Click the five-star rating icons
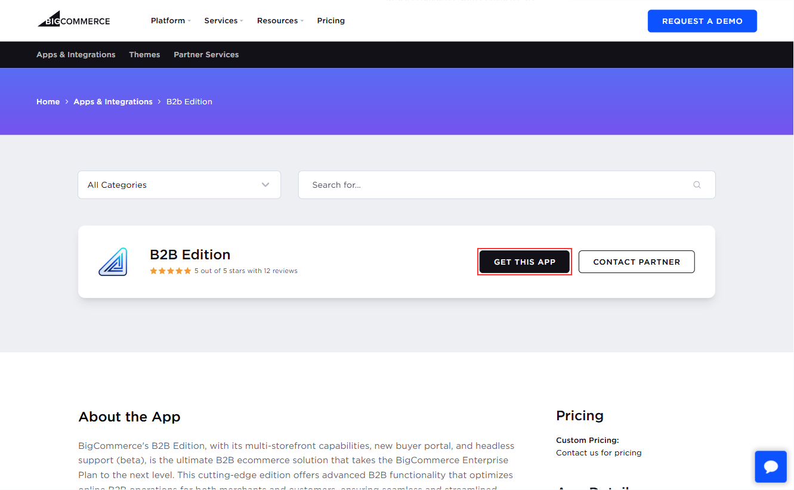This screenshot has height=490, width=794. pyautogui.click(x=171, y=271)
